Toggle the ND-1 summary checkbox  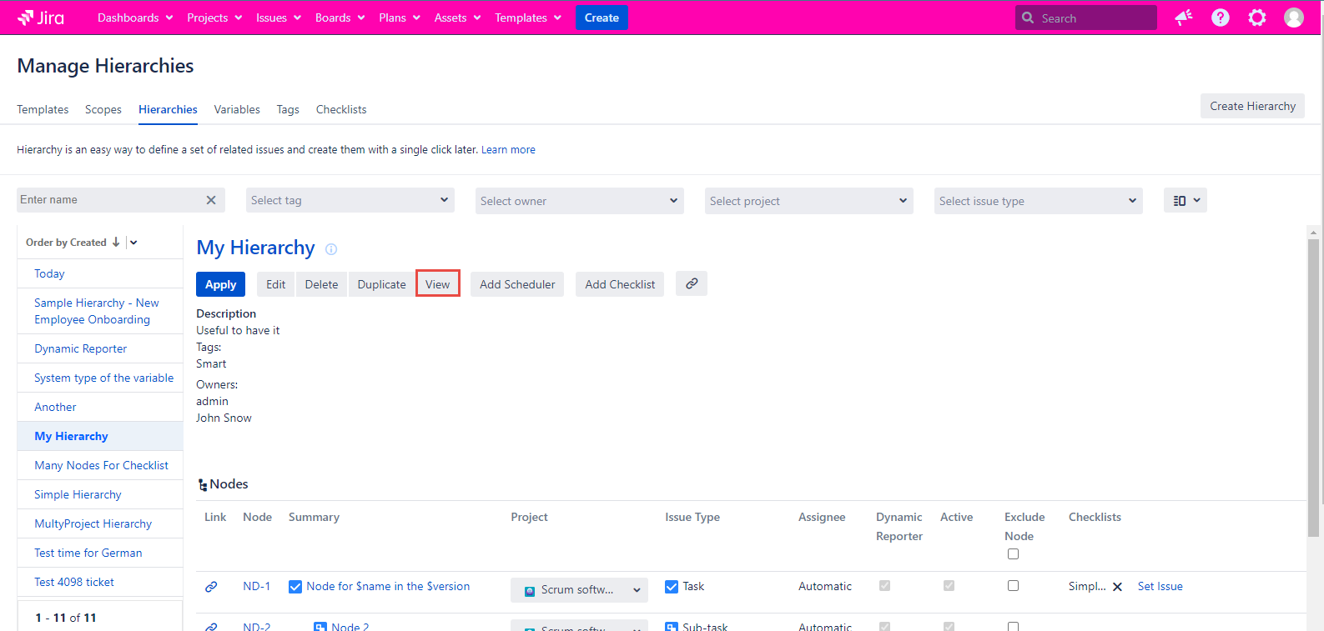pyautogui.click(x=295, y=587)
